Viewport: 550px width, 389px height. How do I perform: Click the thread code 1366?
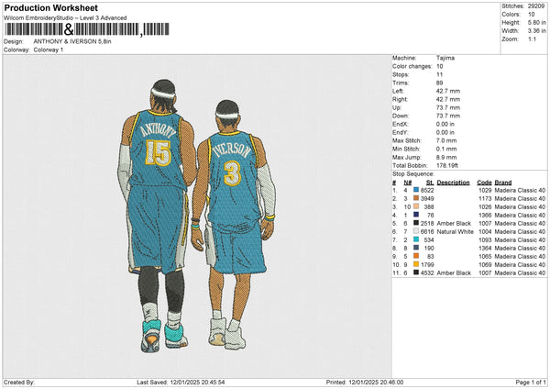pyautogui.click(x=485, y=216)
